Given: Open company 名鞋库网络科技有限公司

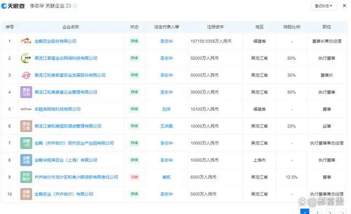Looking at the screenshot, I should tap(58, 109).
